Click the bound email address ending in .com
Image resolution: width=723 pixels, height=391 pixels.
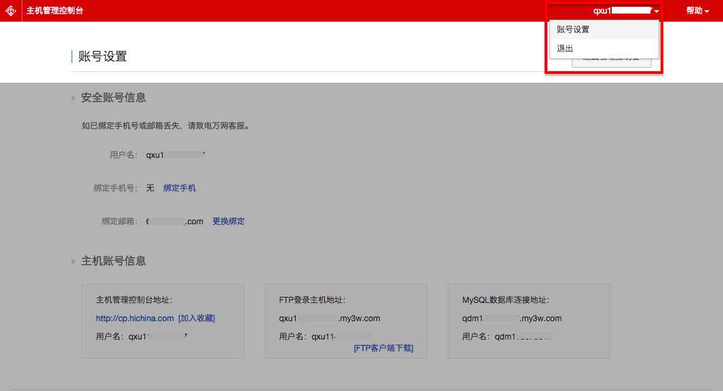click(x=175, y=222)
